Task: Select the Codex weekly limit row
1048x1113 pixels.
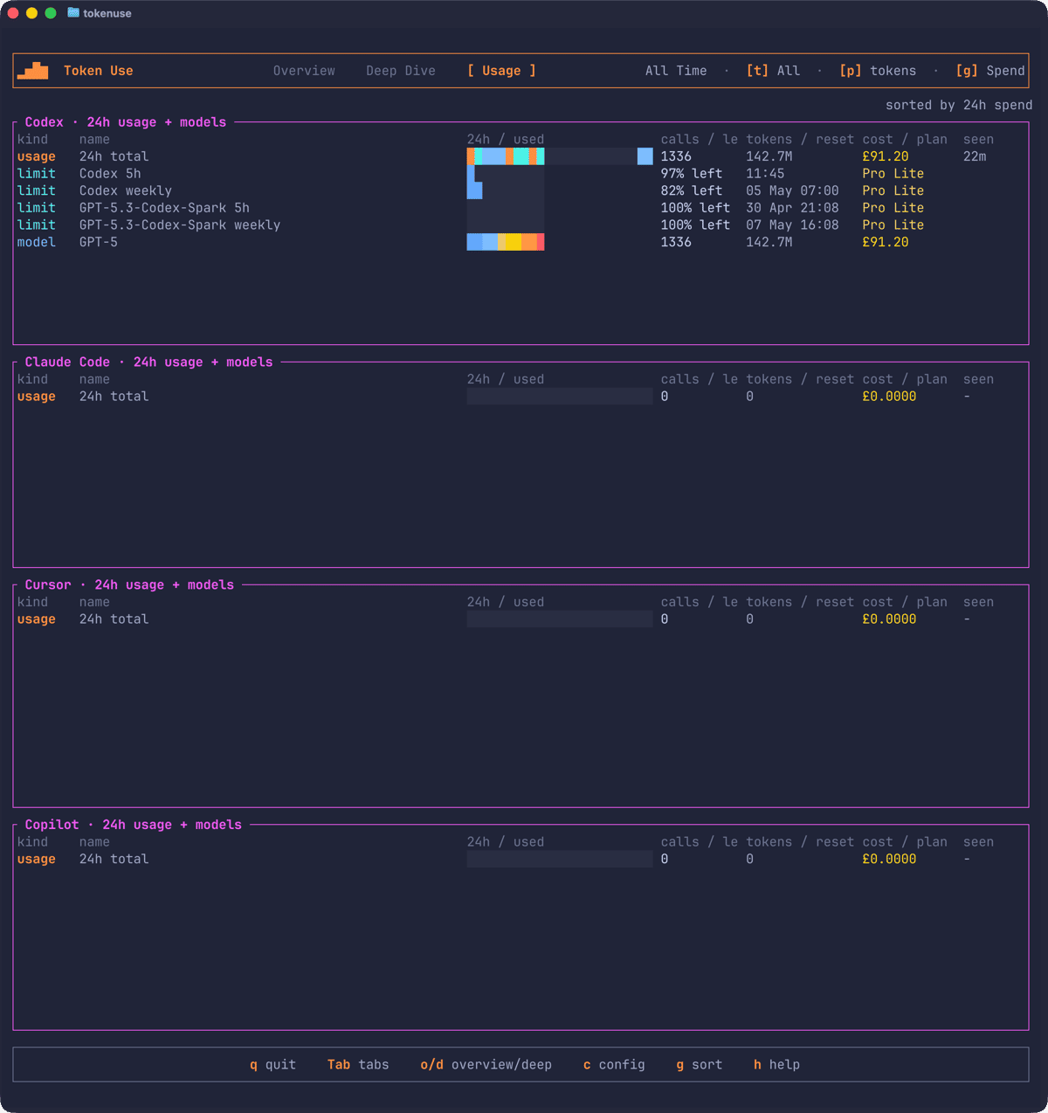Action: [x=521, y=190]
